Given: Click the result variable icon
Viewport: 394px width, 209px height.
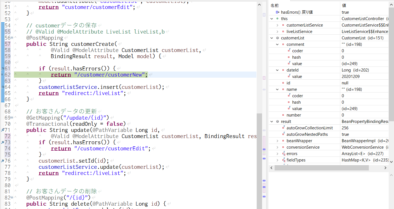Looking at the screenshot, I should click(277, 122).
